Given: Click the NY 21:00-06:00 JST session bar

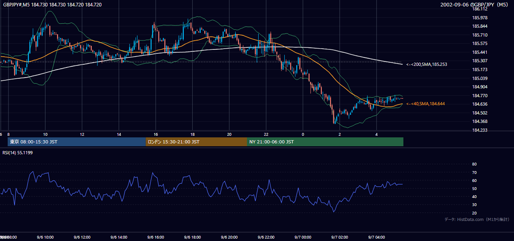Looking at the screenshot, I should [325, 142].
